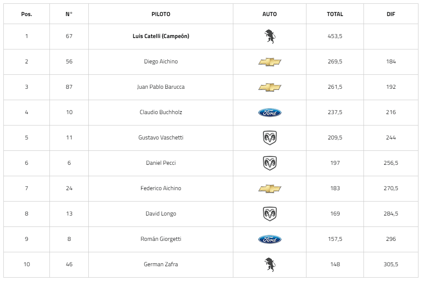Click the Chevrolet logo in Federico Aichino's row
Screen dimensions: 421x281
pos(270,188)
